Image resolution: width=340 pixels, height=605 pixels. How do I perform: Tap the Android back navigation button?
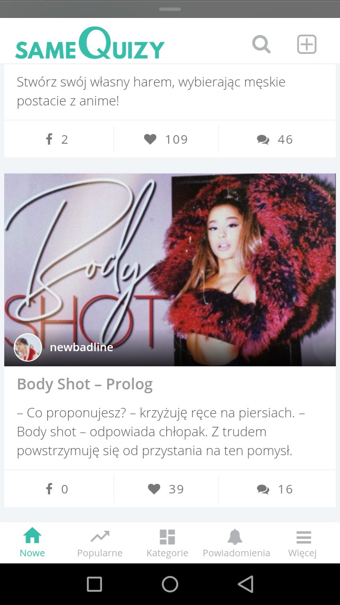(246, 584)
